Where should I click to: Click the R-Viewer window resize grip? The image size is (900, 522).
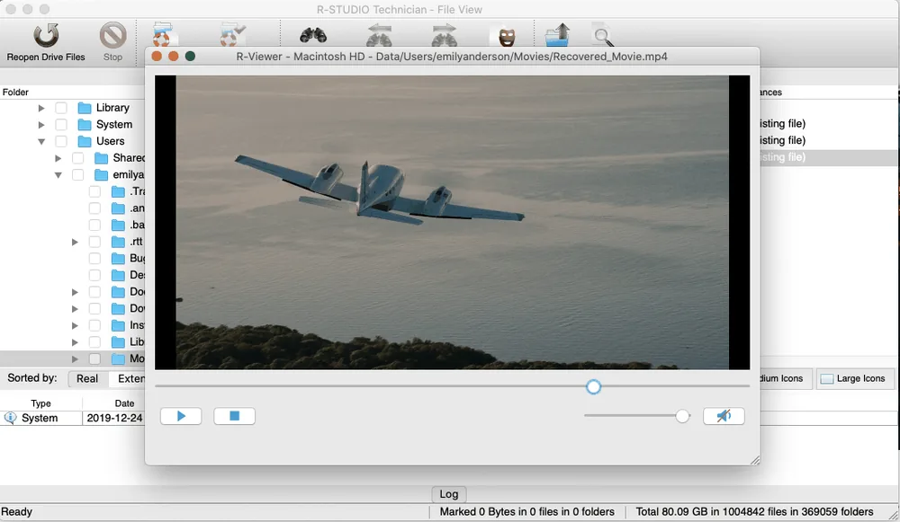[755, 460]
